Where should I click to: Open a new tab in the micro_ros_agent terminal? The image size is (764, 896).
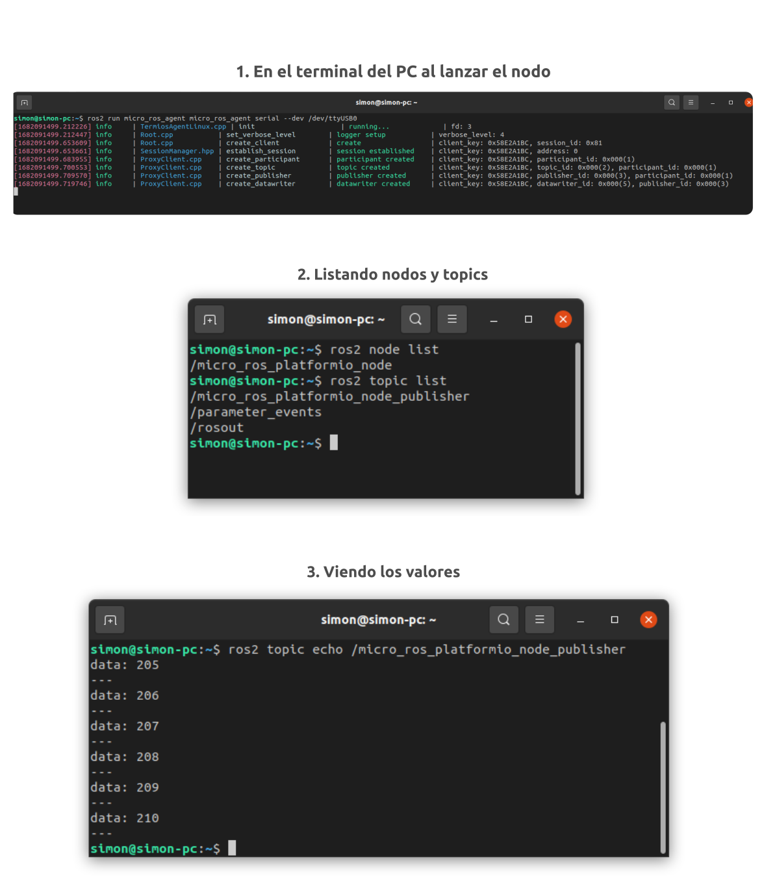(24, 103)
